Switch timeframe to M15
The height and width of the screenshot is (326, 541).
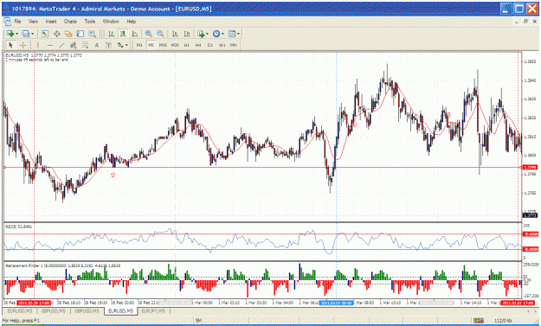[x=163, y=45]
